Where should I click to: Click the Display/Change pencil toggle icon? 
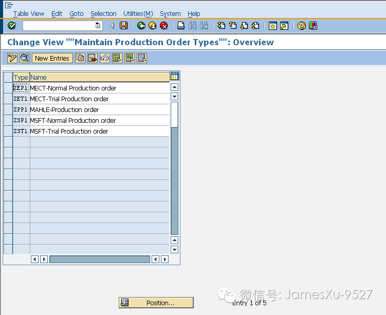coord(12,58)
